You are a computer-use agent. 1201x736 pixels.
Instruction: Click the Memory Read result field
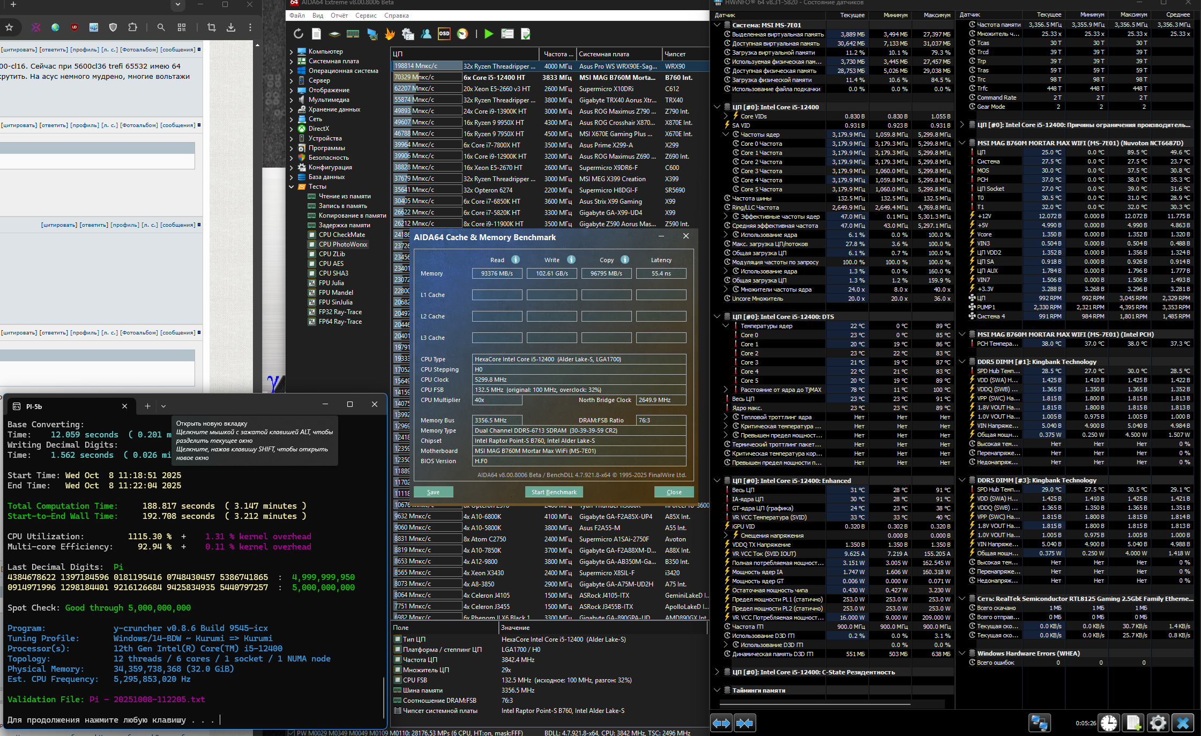point(497,273)
